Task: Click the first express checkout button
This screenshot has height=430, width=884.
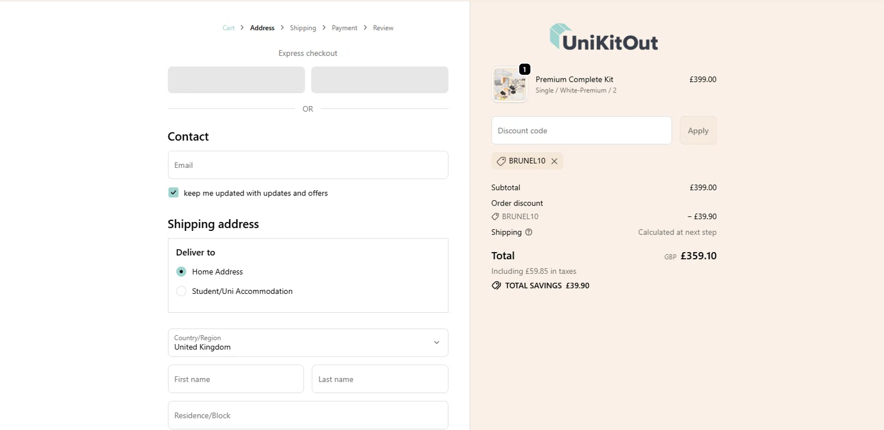Action: click(236, 80)
